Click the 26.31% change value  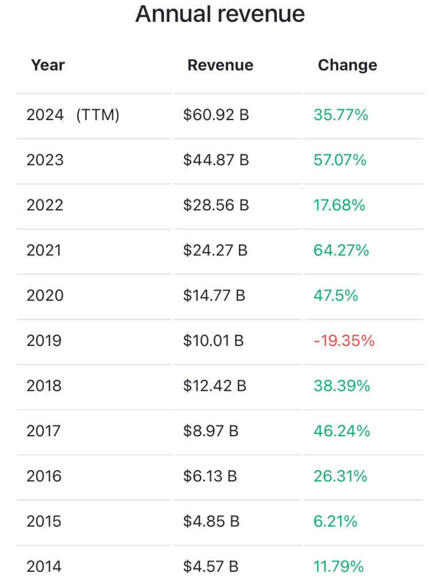340,476
